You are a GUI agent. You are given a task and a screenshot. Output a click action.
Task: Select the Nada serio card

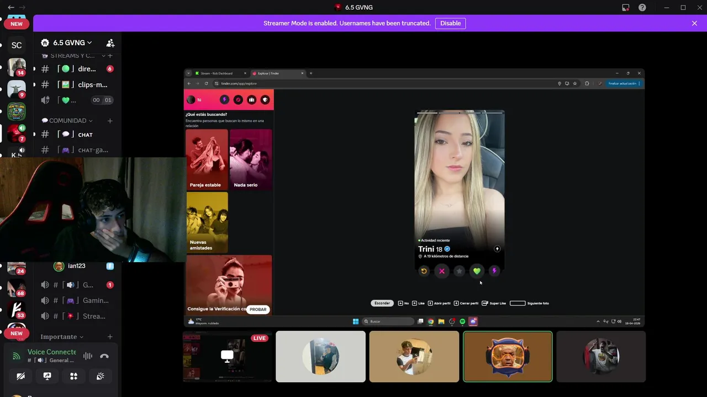(x=251, y=159)
